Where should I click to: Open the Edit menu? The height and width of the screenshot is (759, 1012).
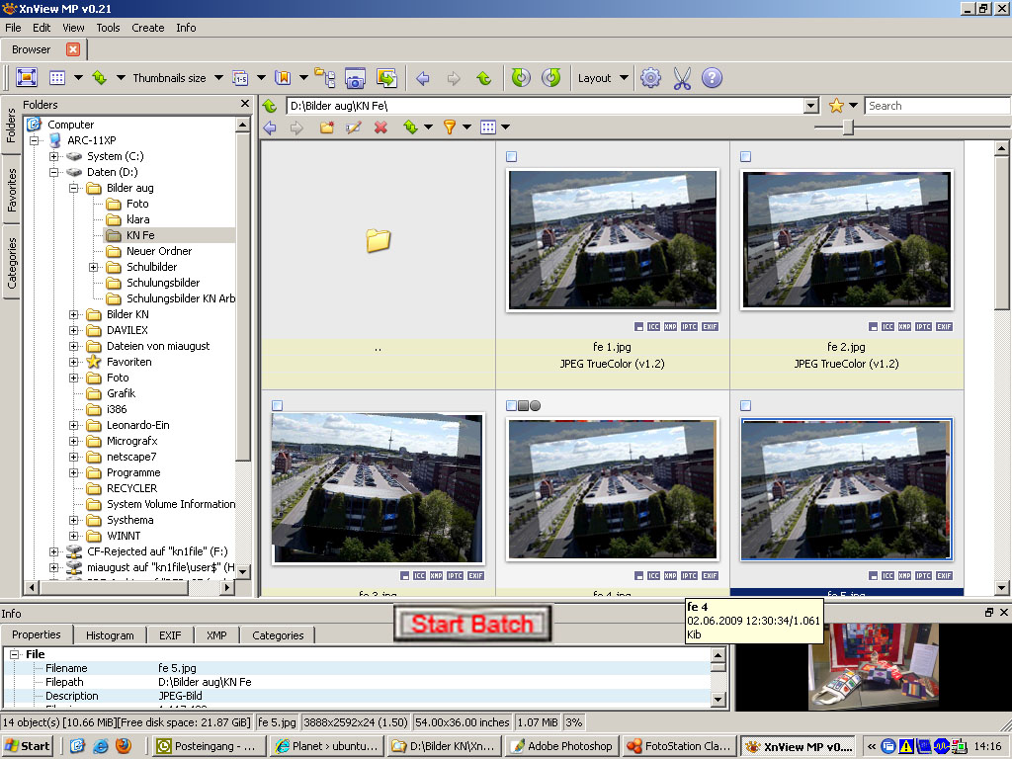point(42,28)
